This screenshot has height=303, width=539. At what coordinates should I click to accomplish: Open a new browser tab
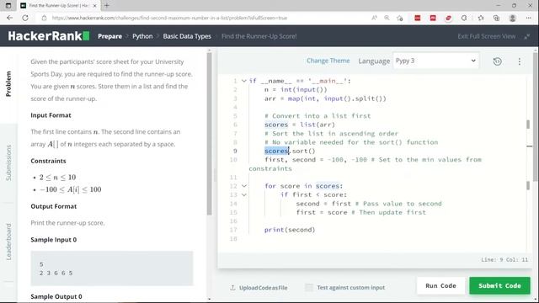click(x=107, y=6)
